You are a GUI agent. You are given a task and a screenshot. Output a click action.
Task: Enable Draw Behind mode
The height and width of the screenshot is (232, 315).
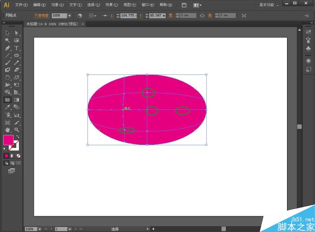13,163
